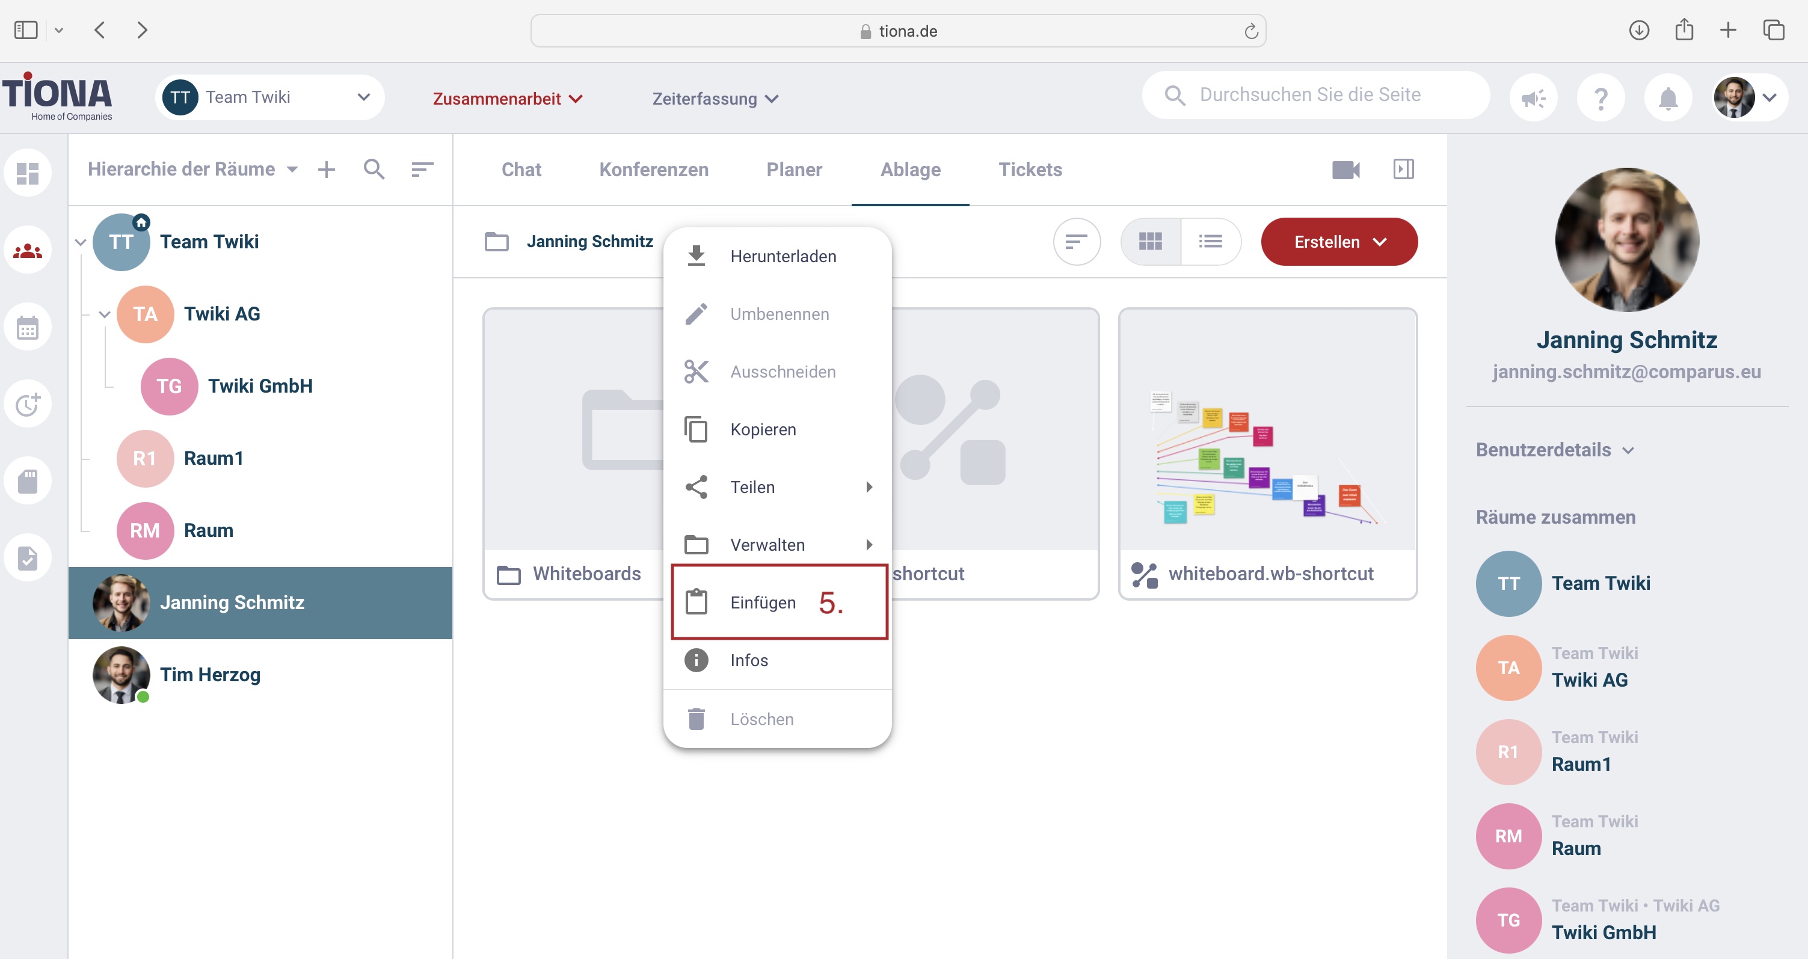The height and width of the screenshot is (959, 1808).
Task: Open the Teilen submenu
Action: (777, 487)
